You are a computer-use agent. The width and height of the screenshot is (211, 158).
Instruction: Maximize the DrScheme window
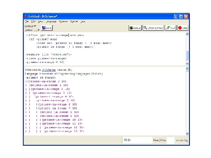181,16
